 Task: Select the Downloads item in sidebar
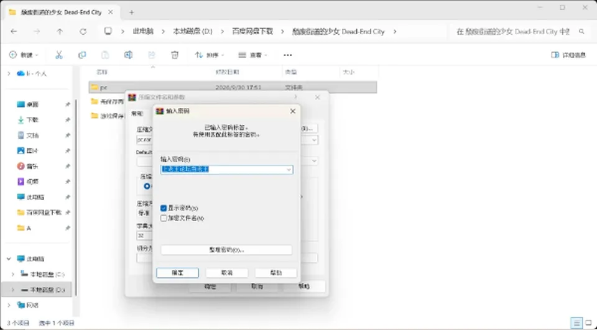(33, 120)
